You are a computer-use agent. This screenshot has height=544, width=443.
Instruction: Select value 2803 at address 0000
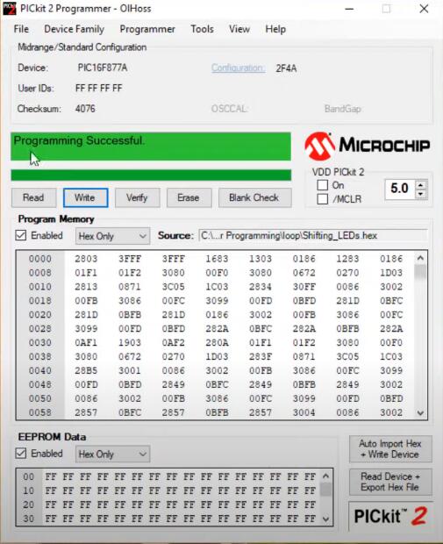(86, 259)
